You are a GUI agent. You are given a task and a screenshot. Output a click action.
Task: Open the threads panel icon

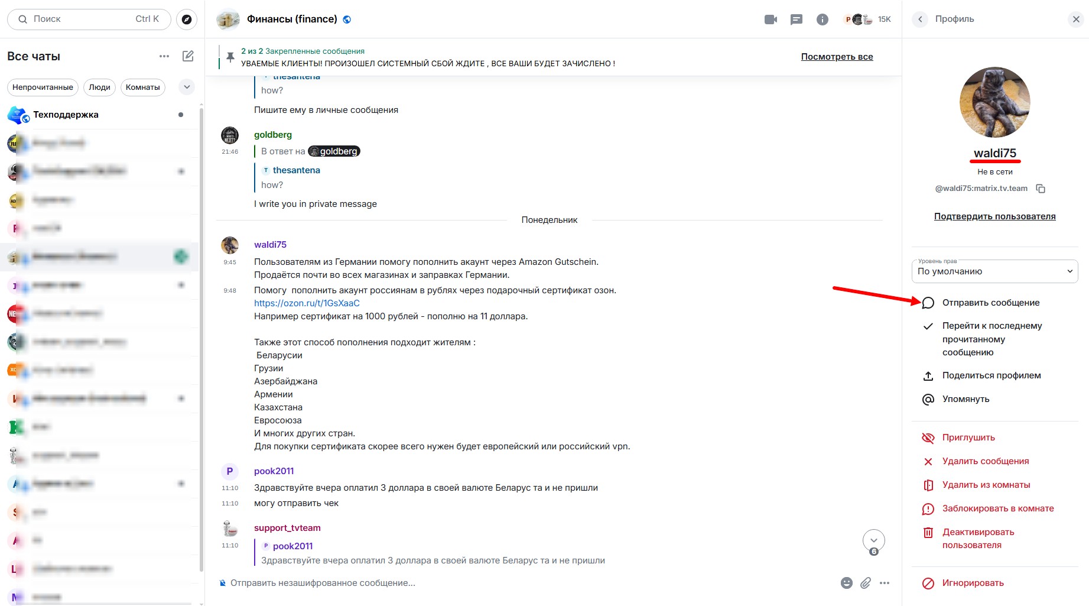[x=797, y=20]
